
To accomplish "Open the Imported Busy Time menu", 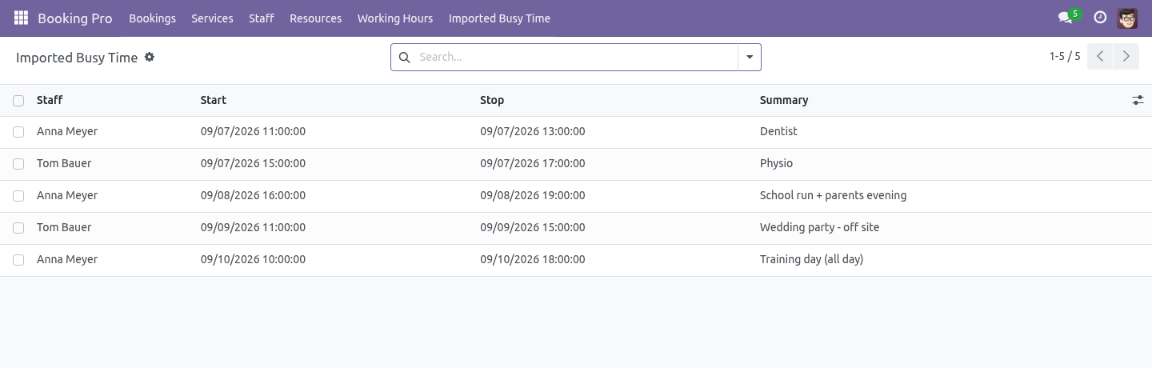I will coord(499,18).
